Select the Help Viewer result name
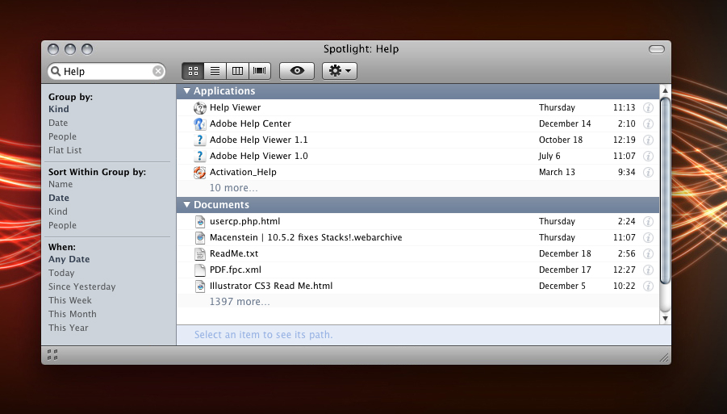 click(235, 107)
